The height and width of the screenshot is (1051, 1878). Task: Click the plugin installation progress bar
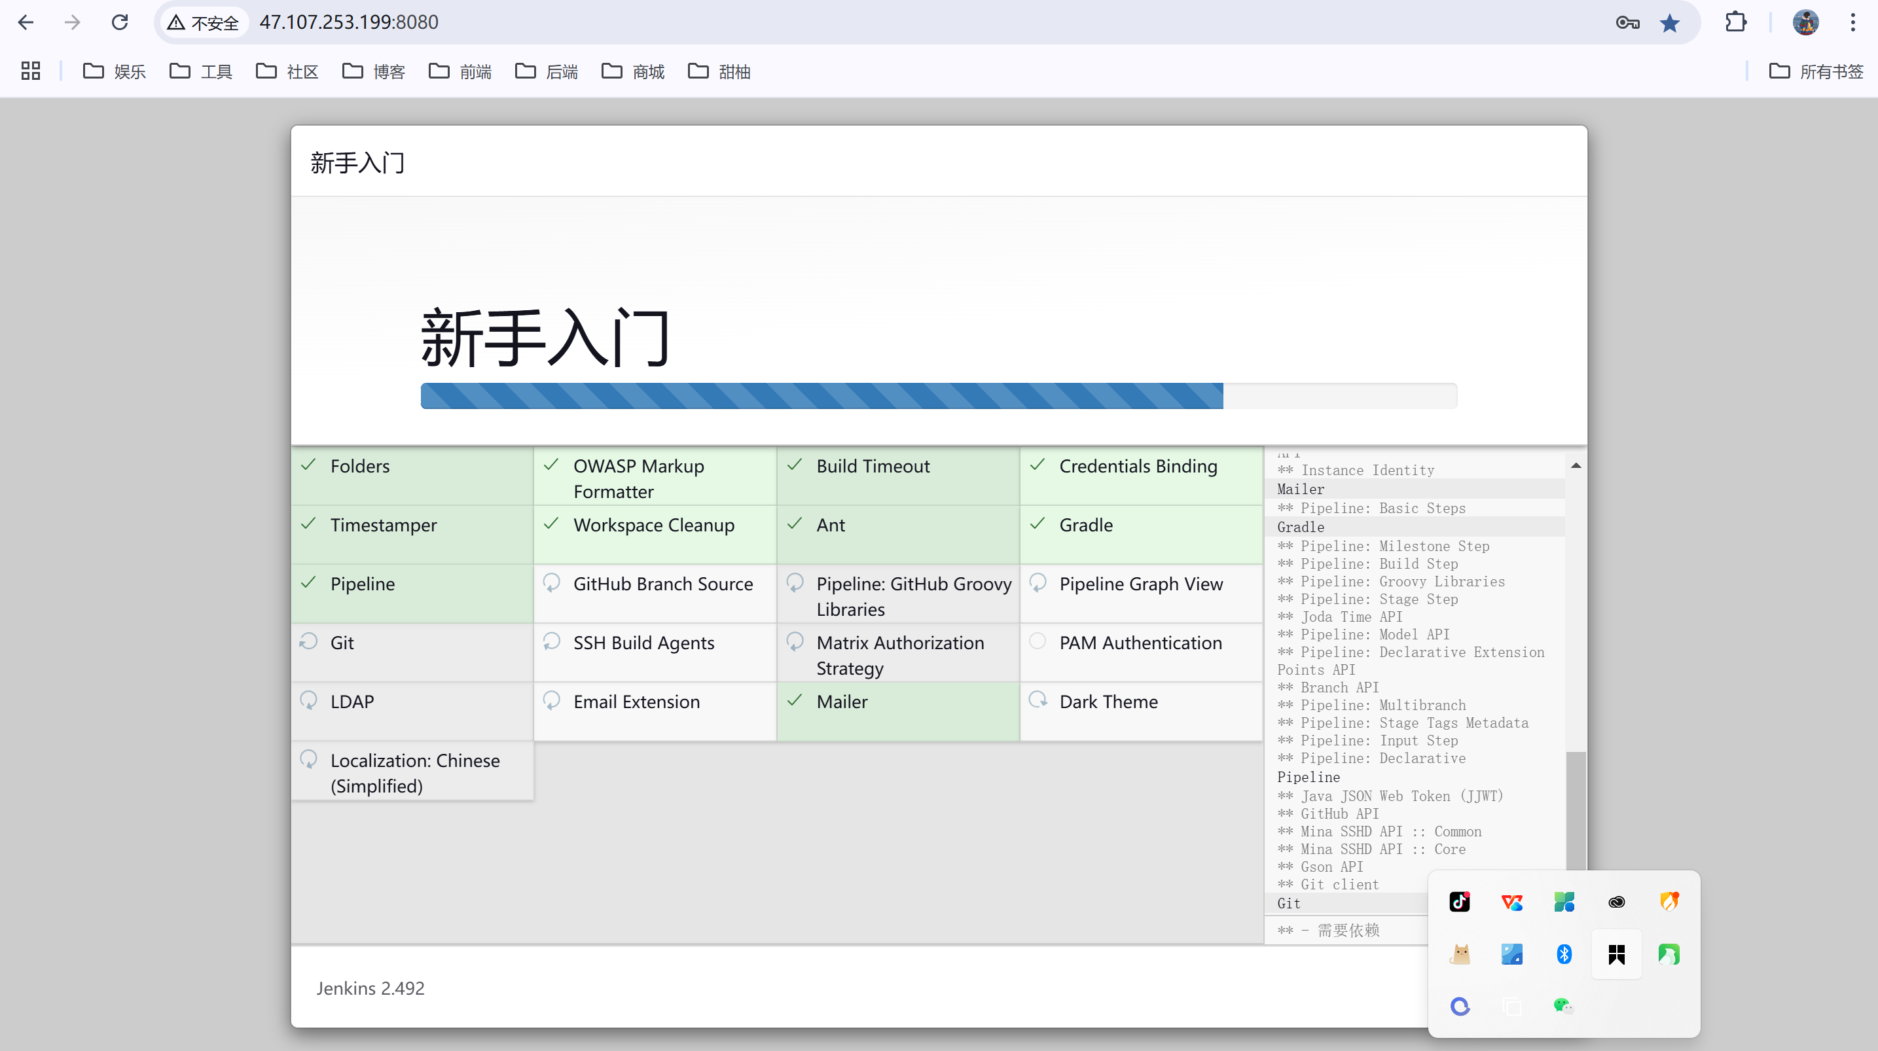click(939, 396)
